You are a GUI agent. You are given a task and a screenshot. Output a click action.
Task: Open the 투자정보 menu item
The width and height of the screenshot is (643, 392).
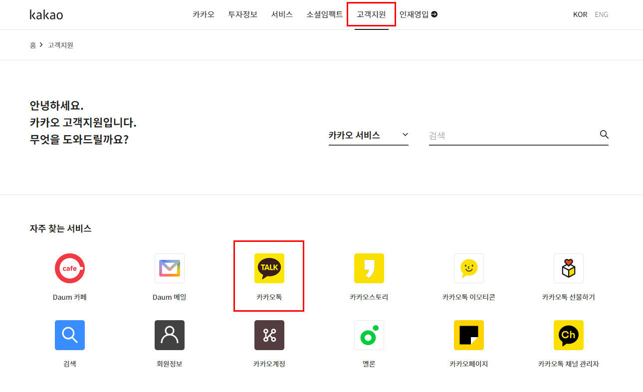(243, 14)
